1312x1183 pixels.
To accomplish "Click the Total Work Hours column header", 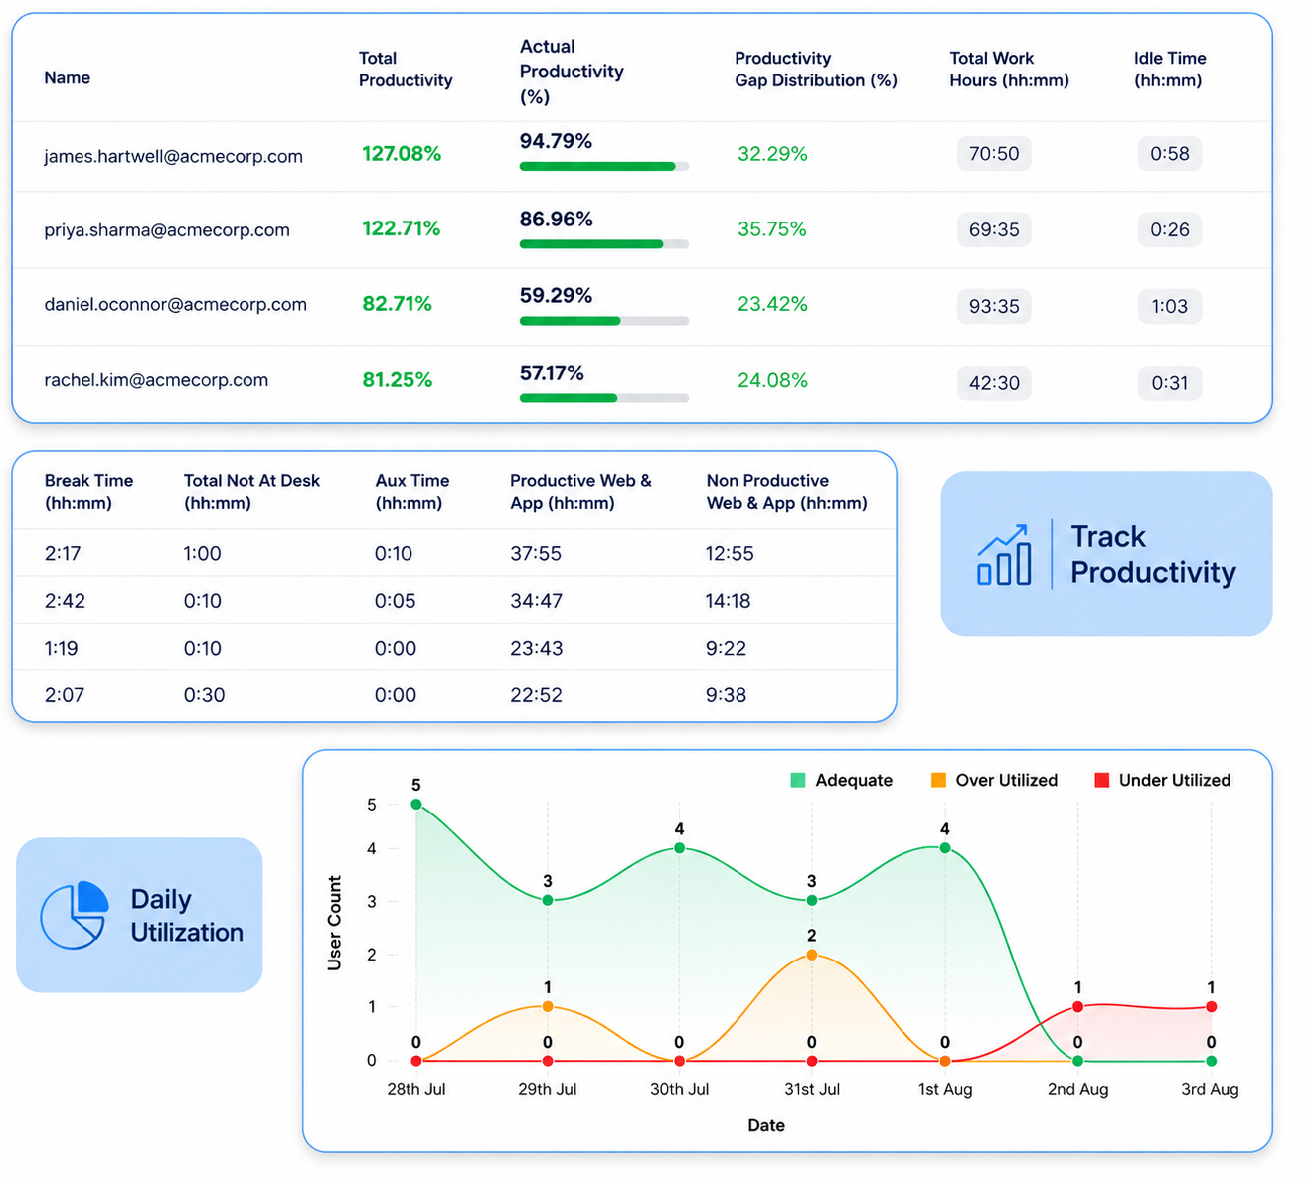I will [1009, 70].
